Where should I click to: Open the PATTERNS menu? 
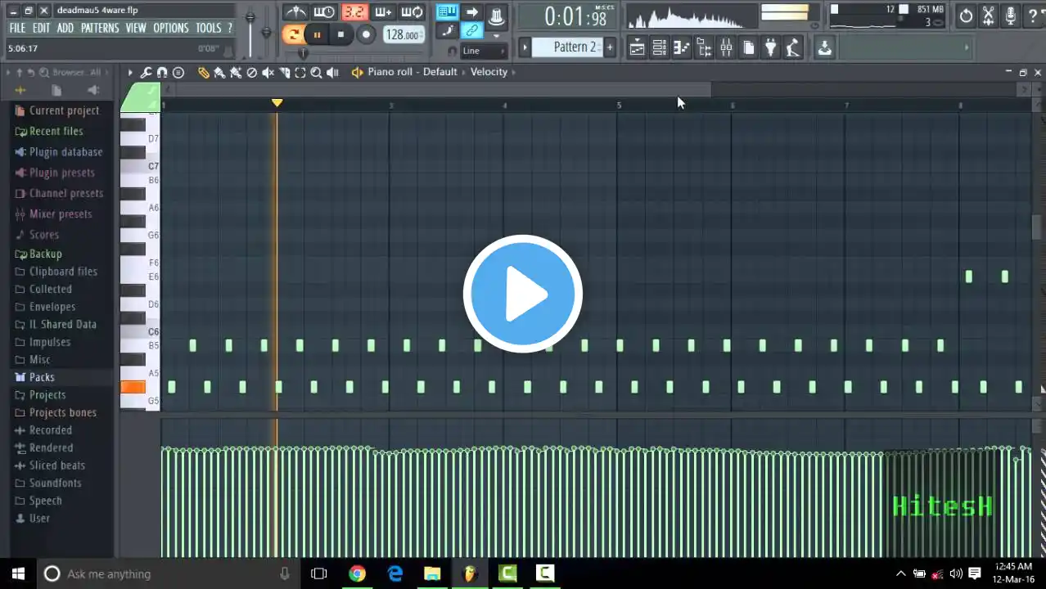tap(100, 29)
